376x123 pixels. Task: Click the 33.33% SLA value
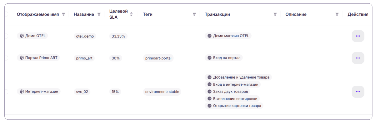point(118,36)
